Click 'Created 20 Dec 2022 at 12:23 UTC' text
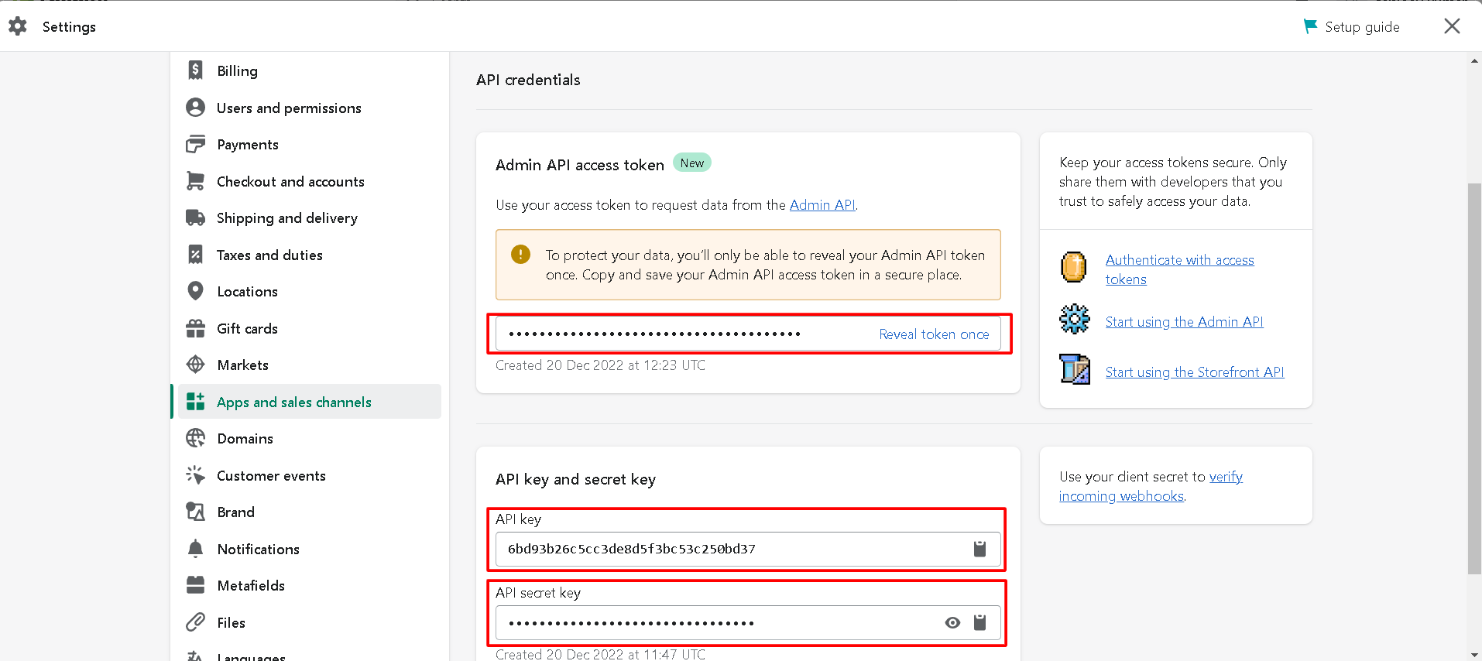The image size is (1482, 661). coord(600,365)
